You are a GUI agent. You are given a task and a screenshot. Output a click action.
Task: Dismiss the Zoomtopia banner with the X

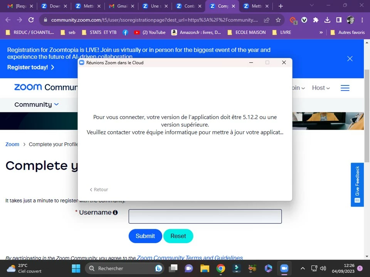(350, 58)
